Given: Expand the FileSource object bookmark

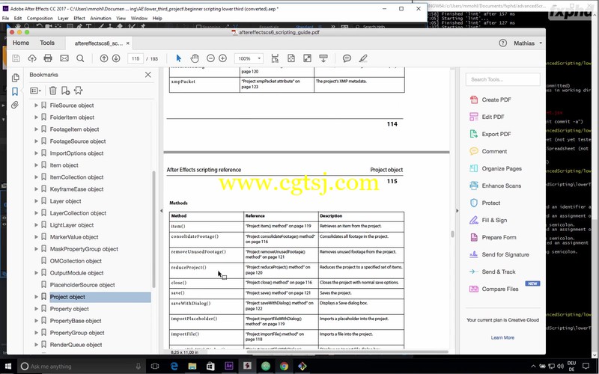Looking at the screenshot, I should (x=36, y=105).
